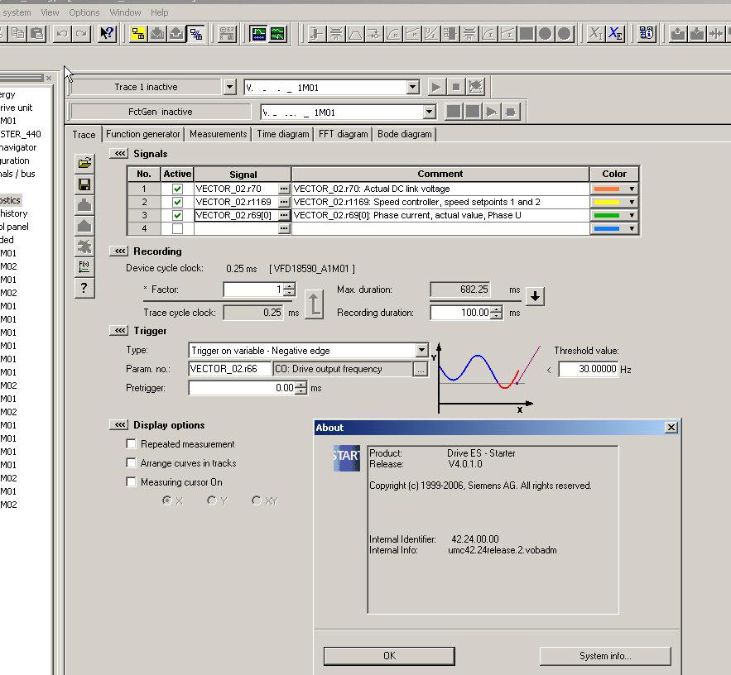This screenshot has width=731, height=675.
Task: Apply max duration with down arrow button
Action: (x=535, y=296)
